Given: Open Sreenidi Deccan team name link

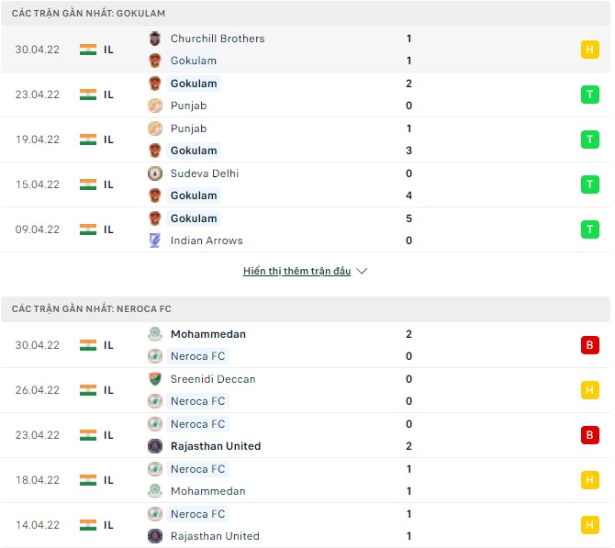Looking at the screenshot, I should 213,379.
